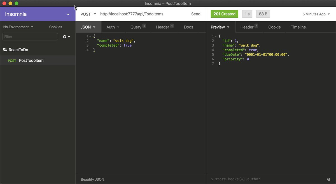Viewport: 336px width, 184px height.
Task: Click the 88 B response size tag
Action: [263, 14]
